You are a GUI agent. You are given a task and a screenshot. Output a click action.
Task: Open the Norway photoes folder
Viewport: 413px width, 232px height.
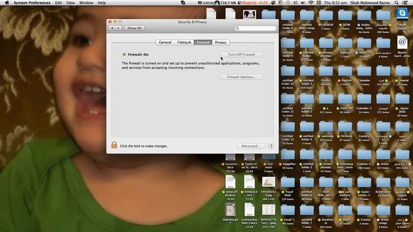click(x=326, y=43)
